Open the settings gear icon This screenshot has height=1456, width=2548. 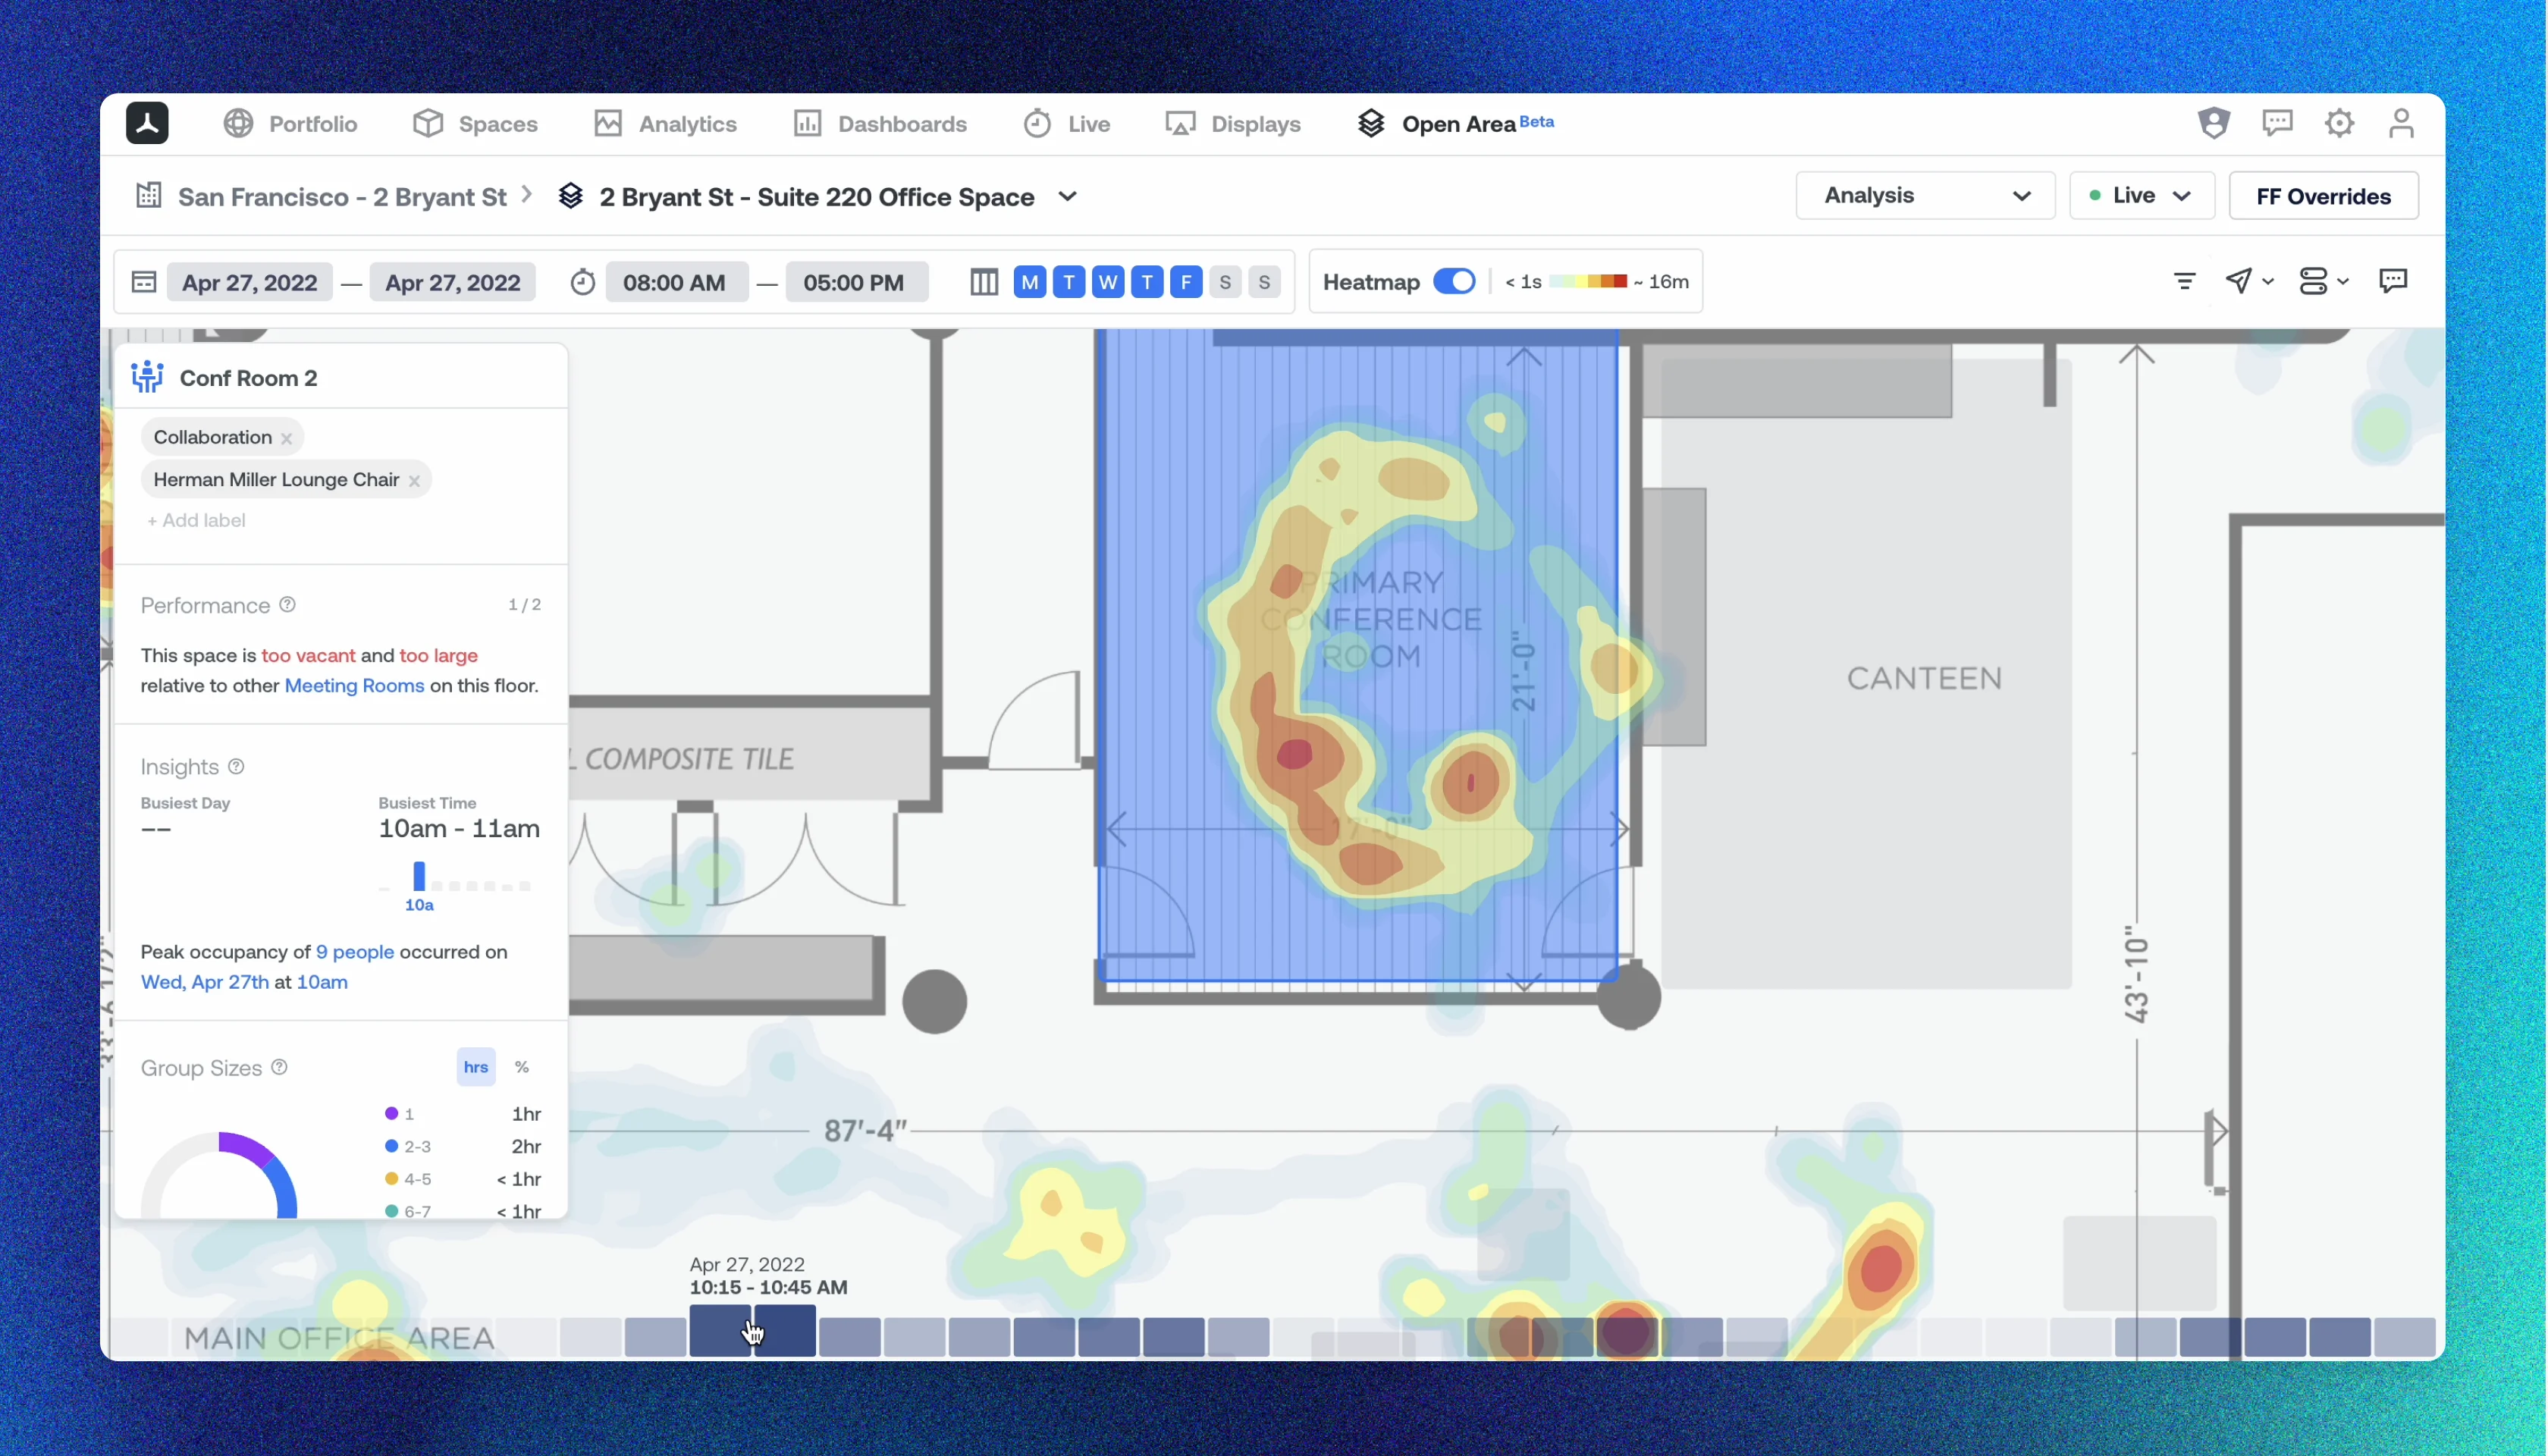(2339, 124)
